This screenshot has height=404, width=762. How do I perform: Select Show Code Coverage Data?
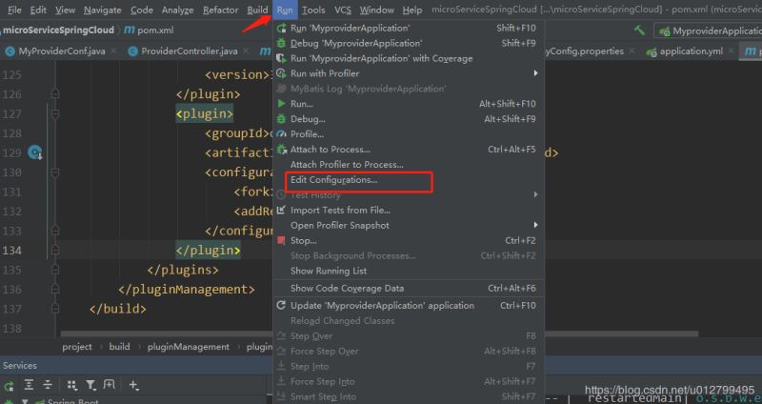(409, 289)
